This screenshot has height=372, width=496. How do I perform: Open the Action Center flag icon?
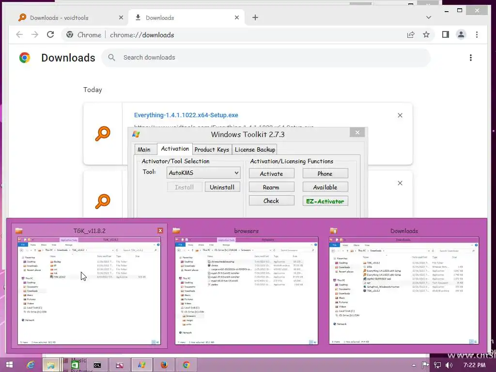coord(425,365)
